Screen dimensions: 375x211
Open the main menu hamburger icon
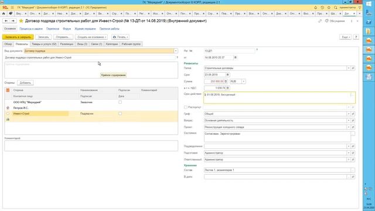coord(12,8)
